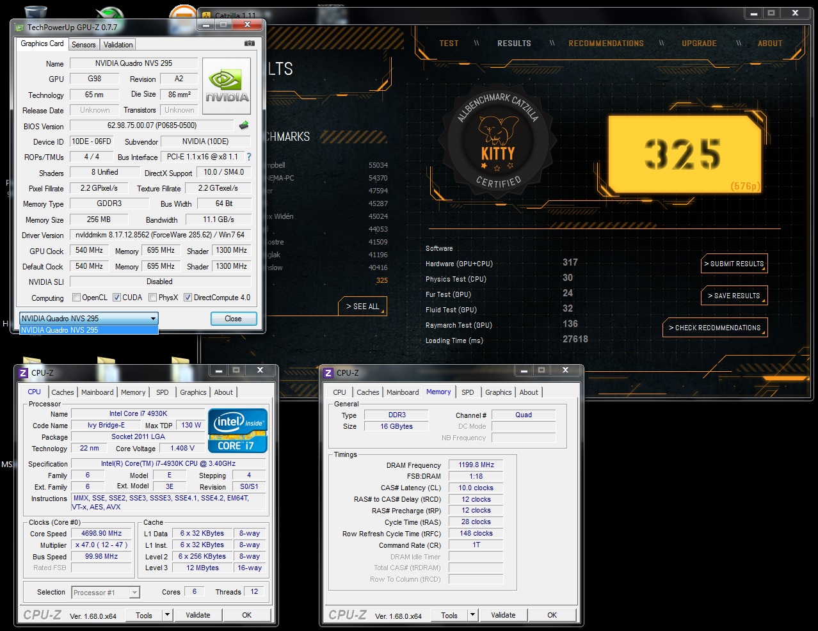This screenshot has width=818, height=631.
Task: Open Memory tab in left CPU-Z window
Action: 133,392
